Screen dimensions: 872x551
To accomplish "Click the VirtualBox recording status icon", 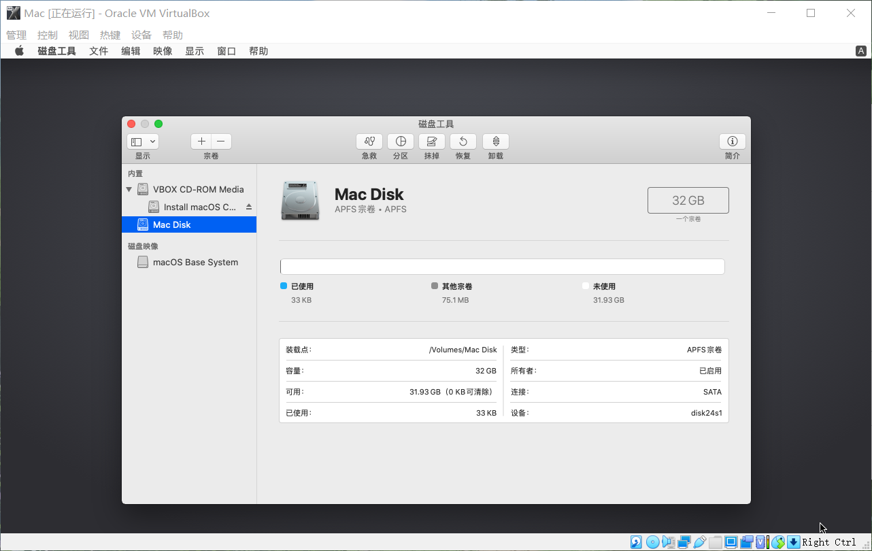I will 747,542.
